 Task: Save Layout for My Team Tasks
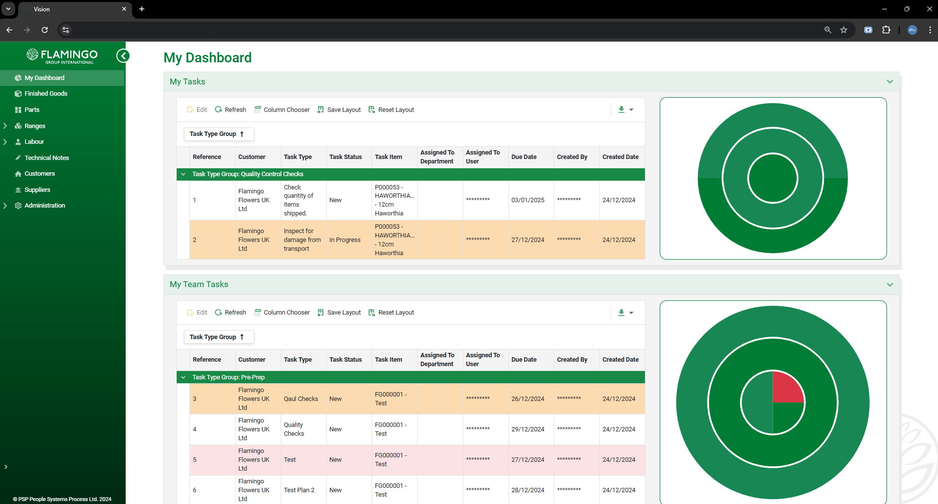click(339, 313)
